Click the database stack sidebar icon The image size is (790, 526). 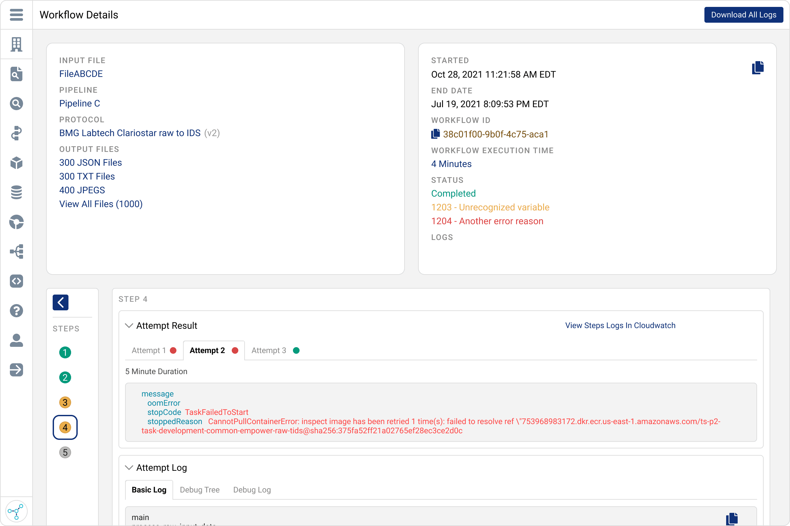point(16,192)
